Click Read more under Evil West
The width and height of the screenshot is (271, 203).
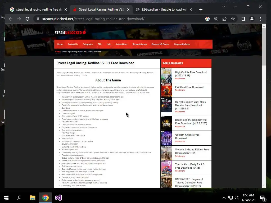point(180,90)
